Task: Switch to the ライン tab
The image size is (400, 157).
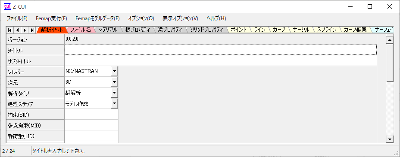Action: click(259, 30)
